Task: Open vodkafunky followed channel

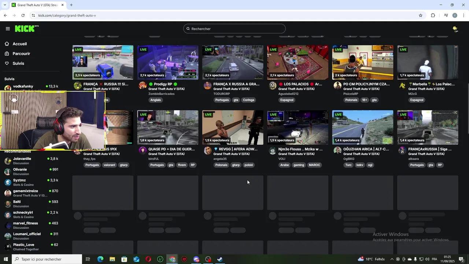Action: [x=31, y=87]
